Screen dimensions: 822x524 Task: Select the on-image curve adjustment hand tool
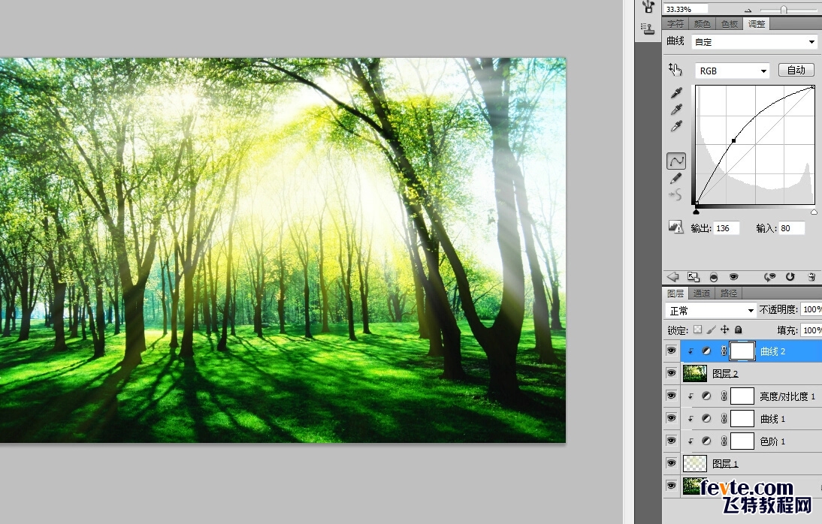tap(675, 70)
